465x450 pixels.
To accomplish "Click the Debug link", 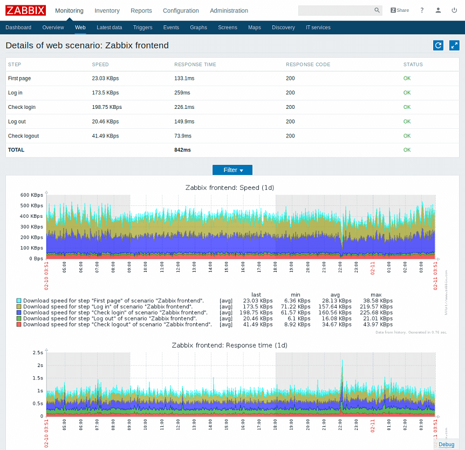I will pos(446,444).
